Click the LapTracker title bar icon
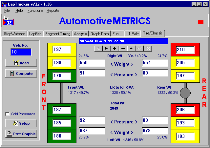Image resolution: width=210 pixels, height=148 pixels. [x=4, y=4]
